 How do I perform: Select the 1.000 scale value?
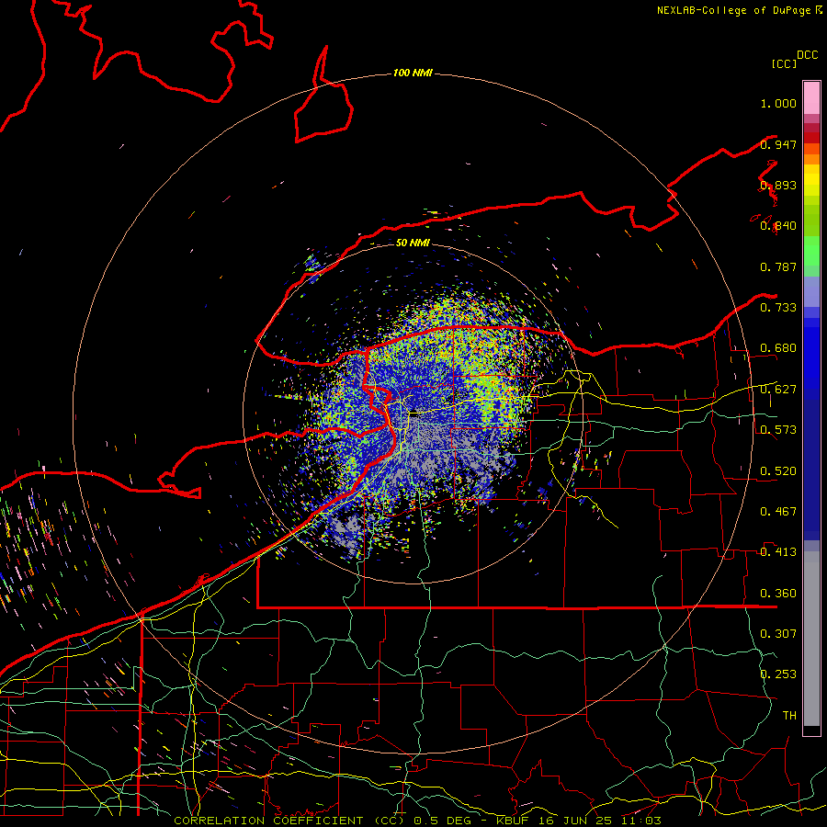point(778,103)
